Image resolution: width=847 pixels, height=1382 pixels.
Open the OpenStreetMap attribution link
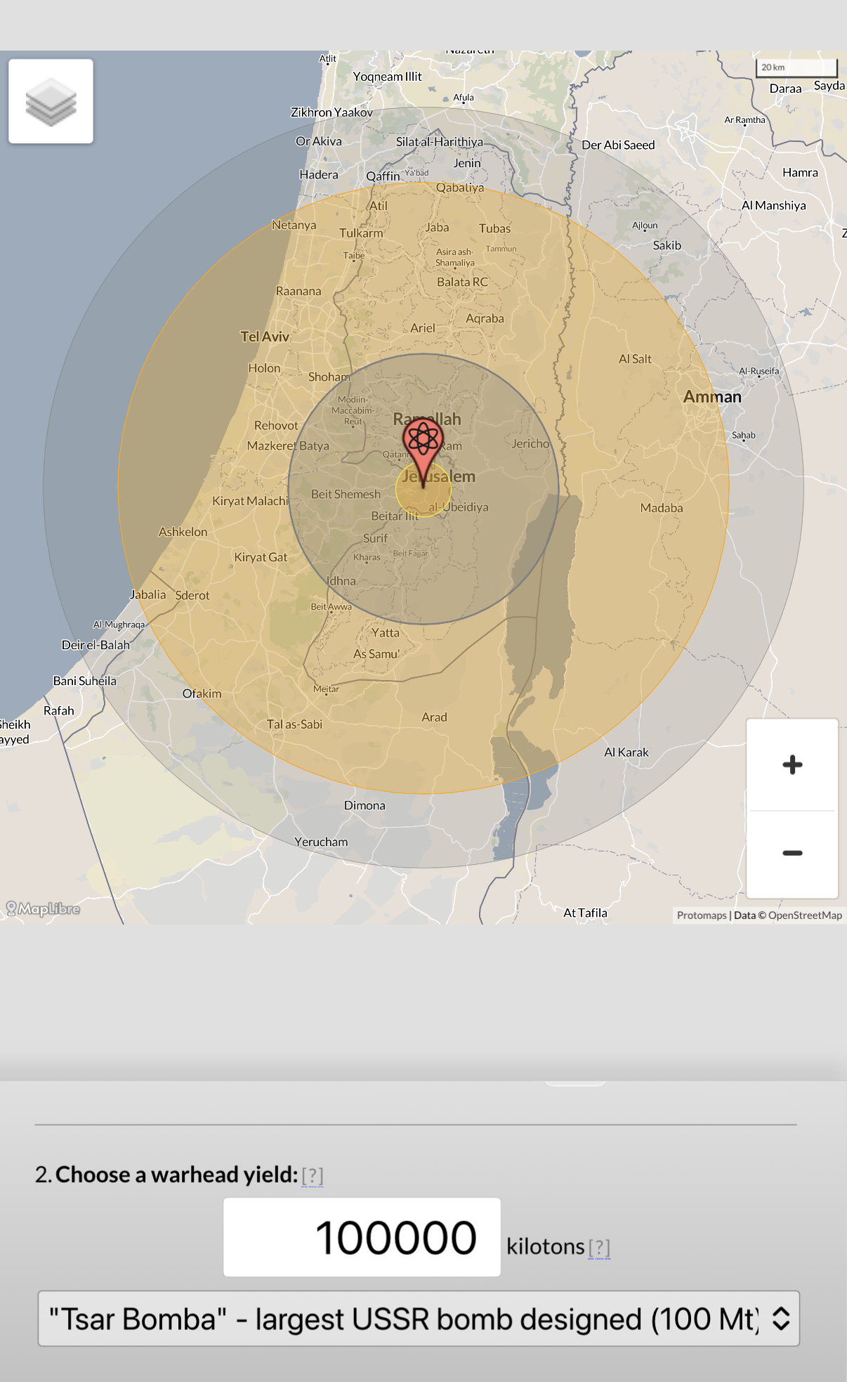[805, 915]
